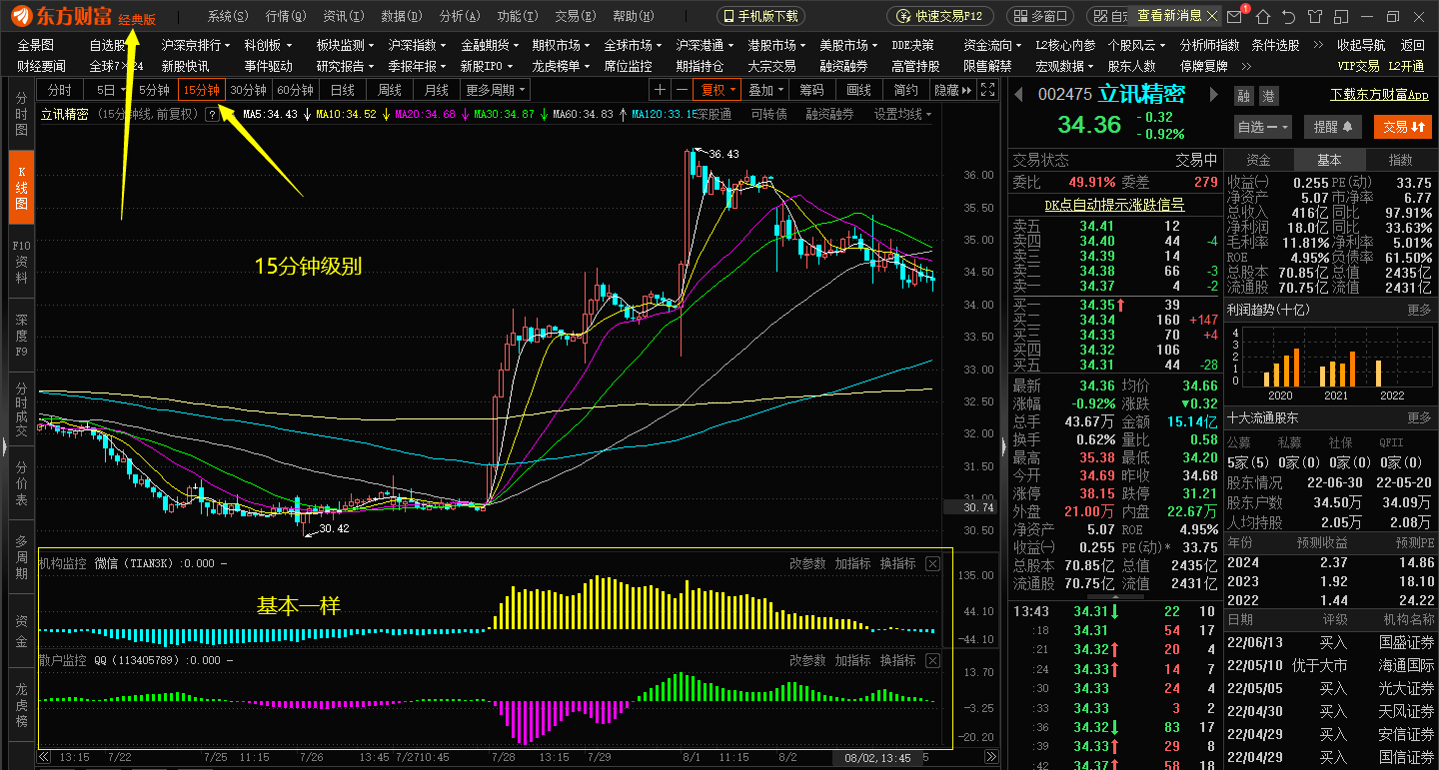1439x770 pixels.
Task: Open 资金 in the left sidebar
Action: pyautogui.click(x=21, y=631)
